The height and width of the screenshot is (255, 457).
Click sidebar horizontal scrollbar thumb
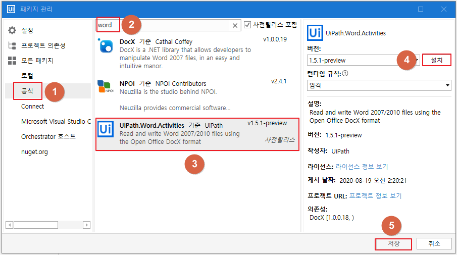[35, 225]
